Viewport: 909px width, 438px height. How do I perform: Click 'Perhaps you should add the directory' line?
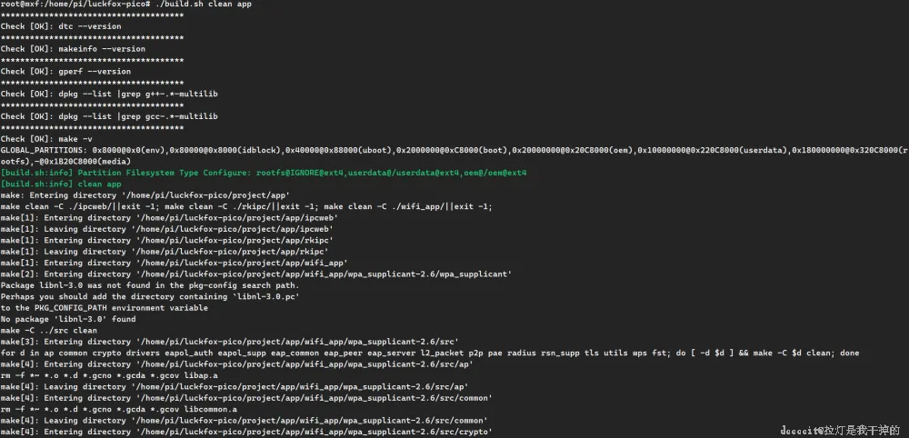click(x=150, y=296)
